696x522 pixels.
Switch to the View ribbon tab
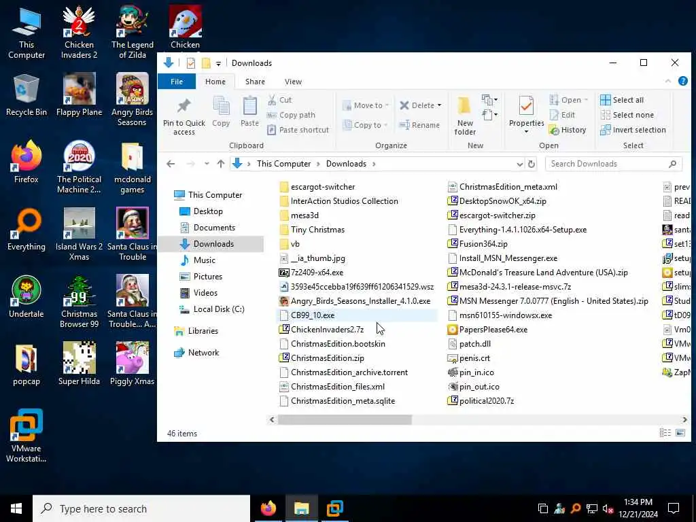[x=293, y=82]
